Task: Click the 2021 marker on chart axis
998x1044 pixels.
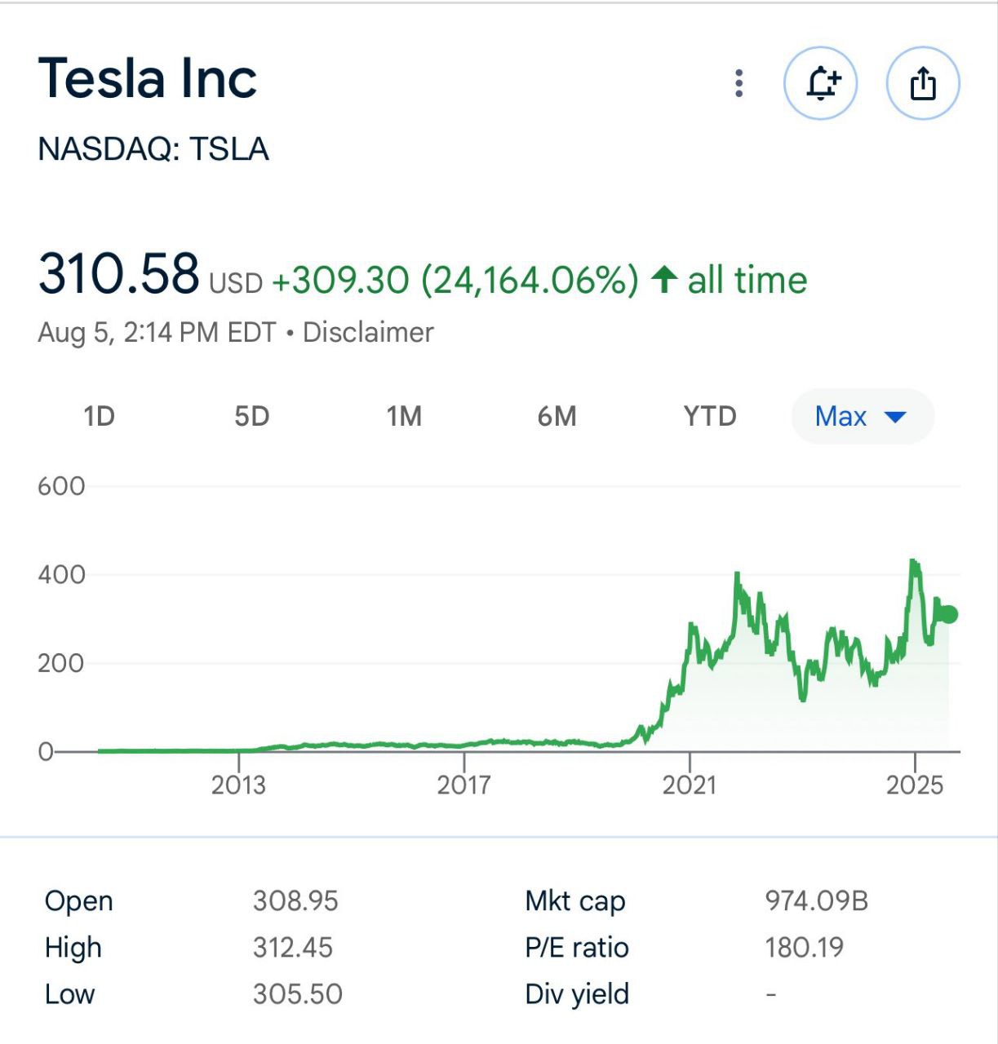Action: 690,785
